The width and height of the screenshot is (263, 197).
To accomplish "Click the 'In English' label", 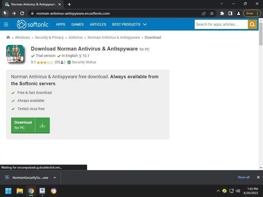I will pos(70,56).
